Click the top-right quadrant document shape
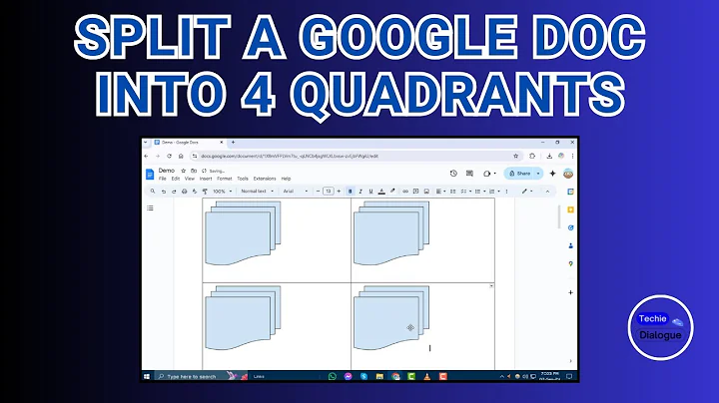 [x=391, y=233]
